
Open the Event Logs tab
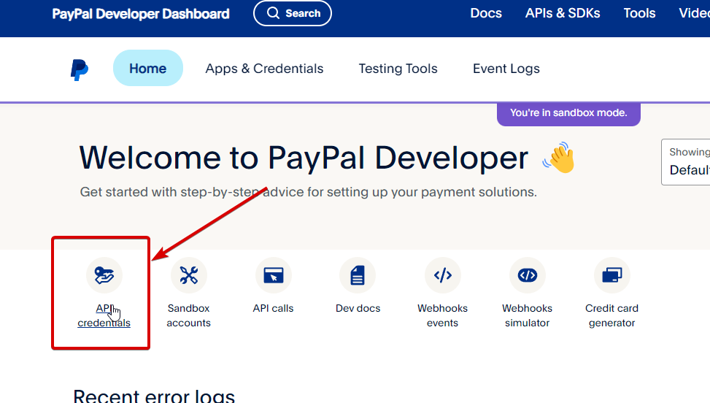[506, 69]
